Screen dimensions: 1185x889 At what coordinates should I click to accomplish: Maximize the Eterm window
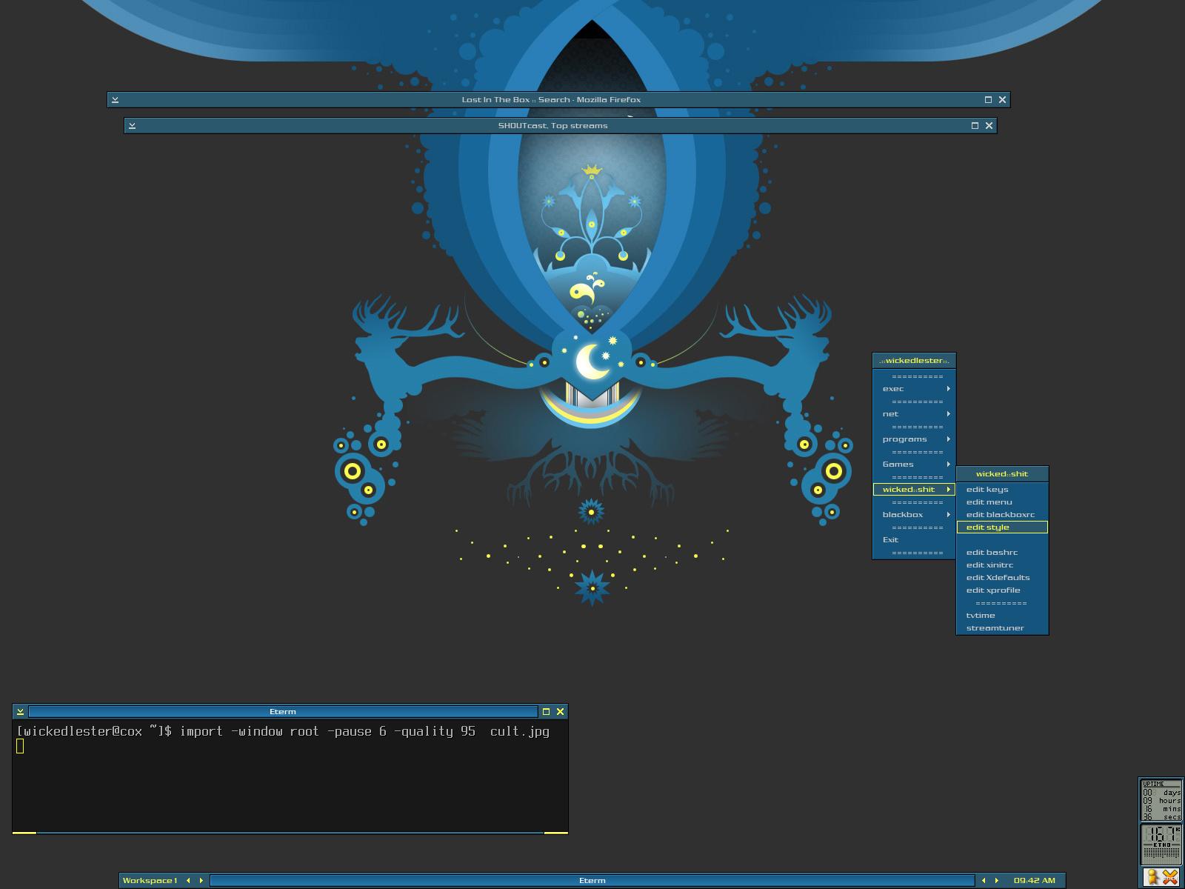pyautogui.click(x=546, y=712)
